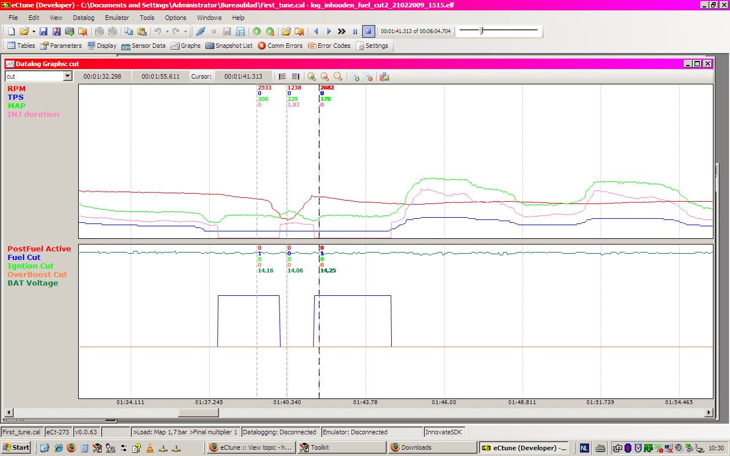Switch to the Downloads taskbar window
The height and width of the screenshot is (456, 730).
point(432,447)
